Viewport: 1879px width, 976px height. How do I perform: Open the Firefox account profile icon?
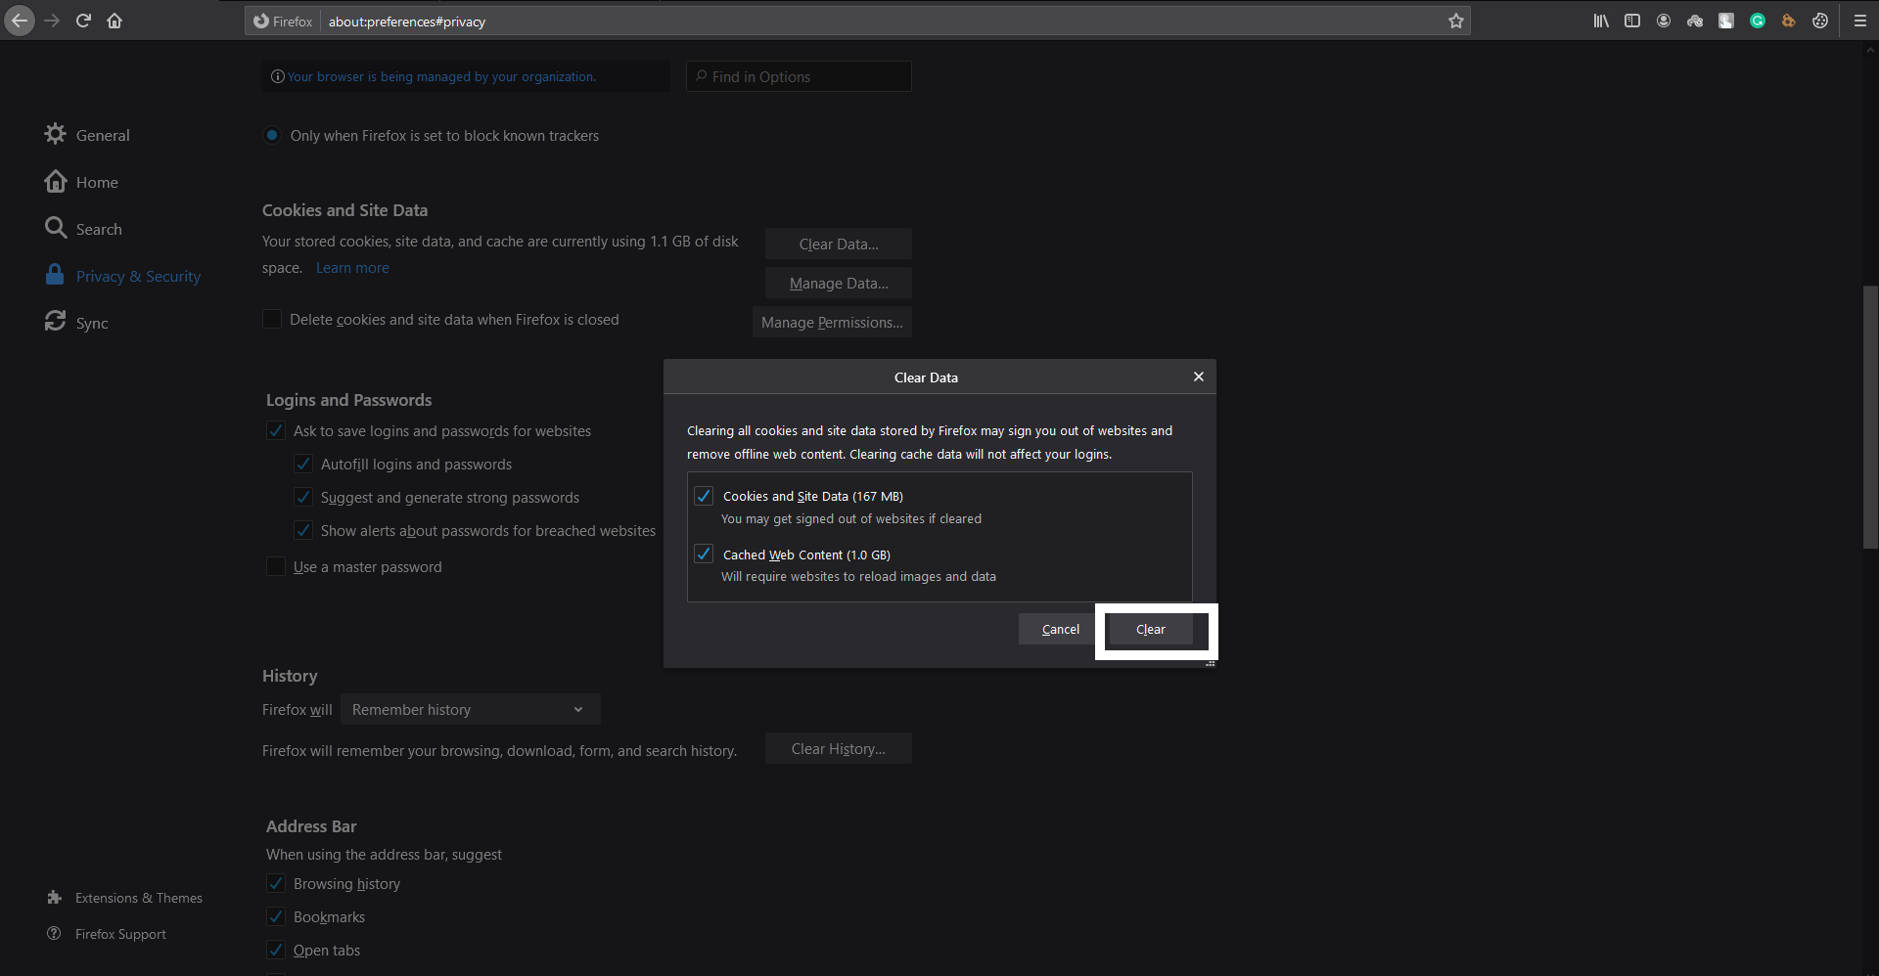pyautogui.click(x=1664, y=21)
